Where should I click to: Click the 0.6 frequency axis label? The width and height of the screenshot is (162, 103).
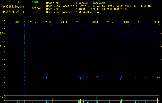point(2,98)
